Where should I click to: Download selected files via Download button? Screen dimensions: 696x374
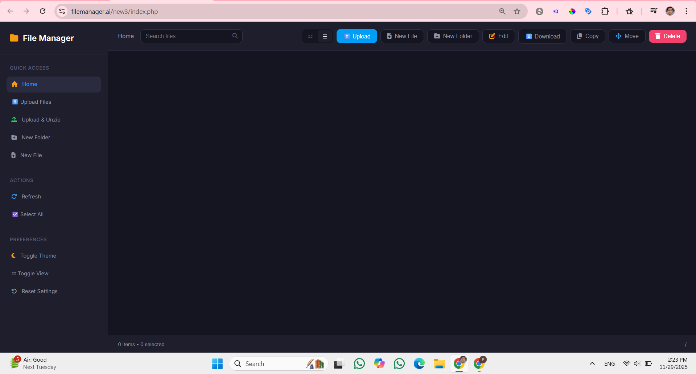(543, 36)
